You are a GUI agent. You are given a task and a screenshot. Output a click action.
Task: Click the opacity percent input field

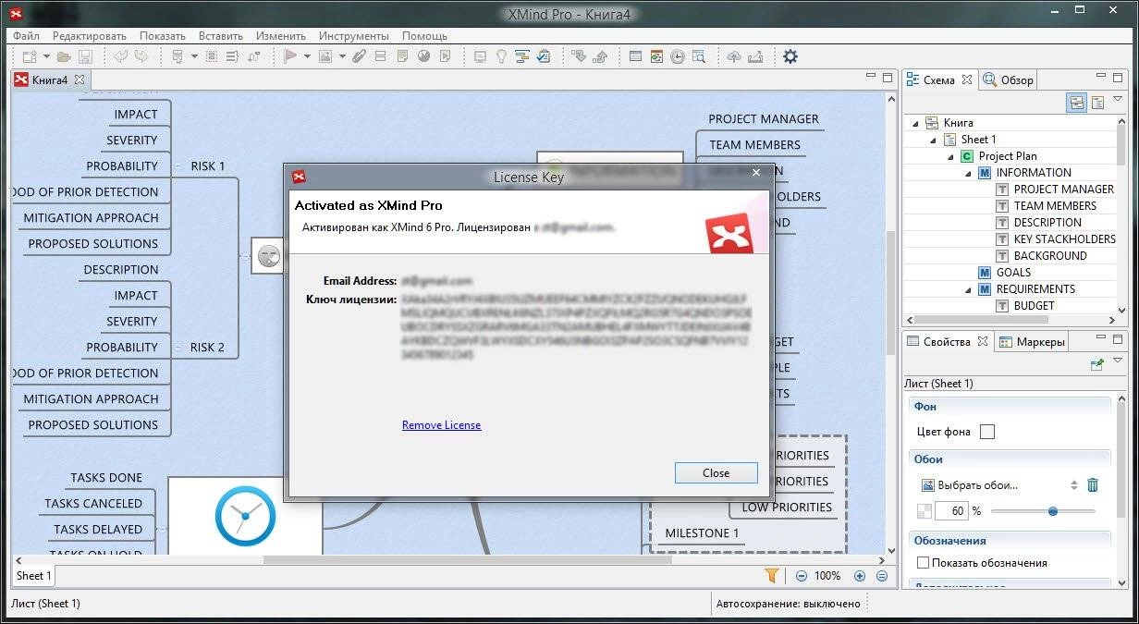951,510
